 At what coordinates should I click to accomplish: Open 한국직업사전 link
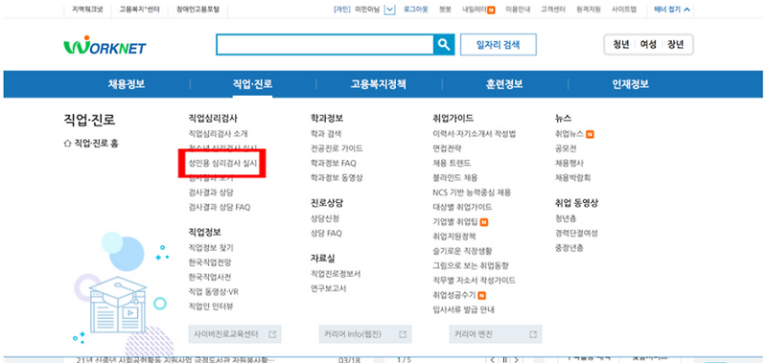pos(210,277)
